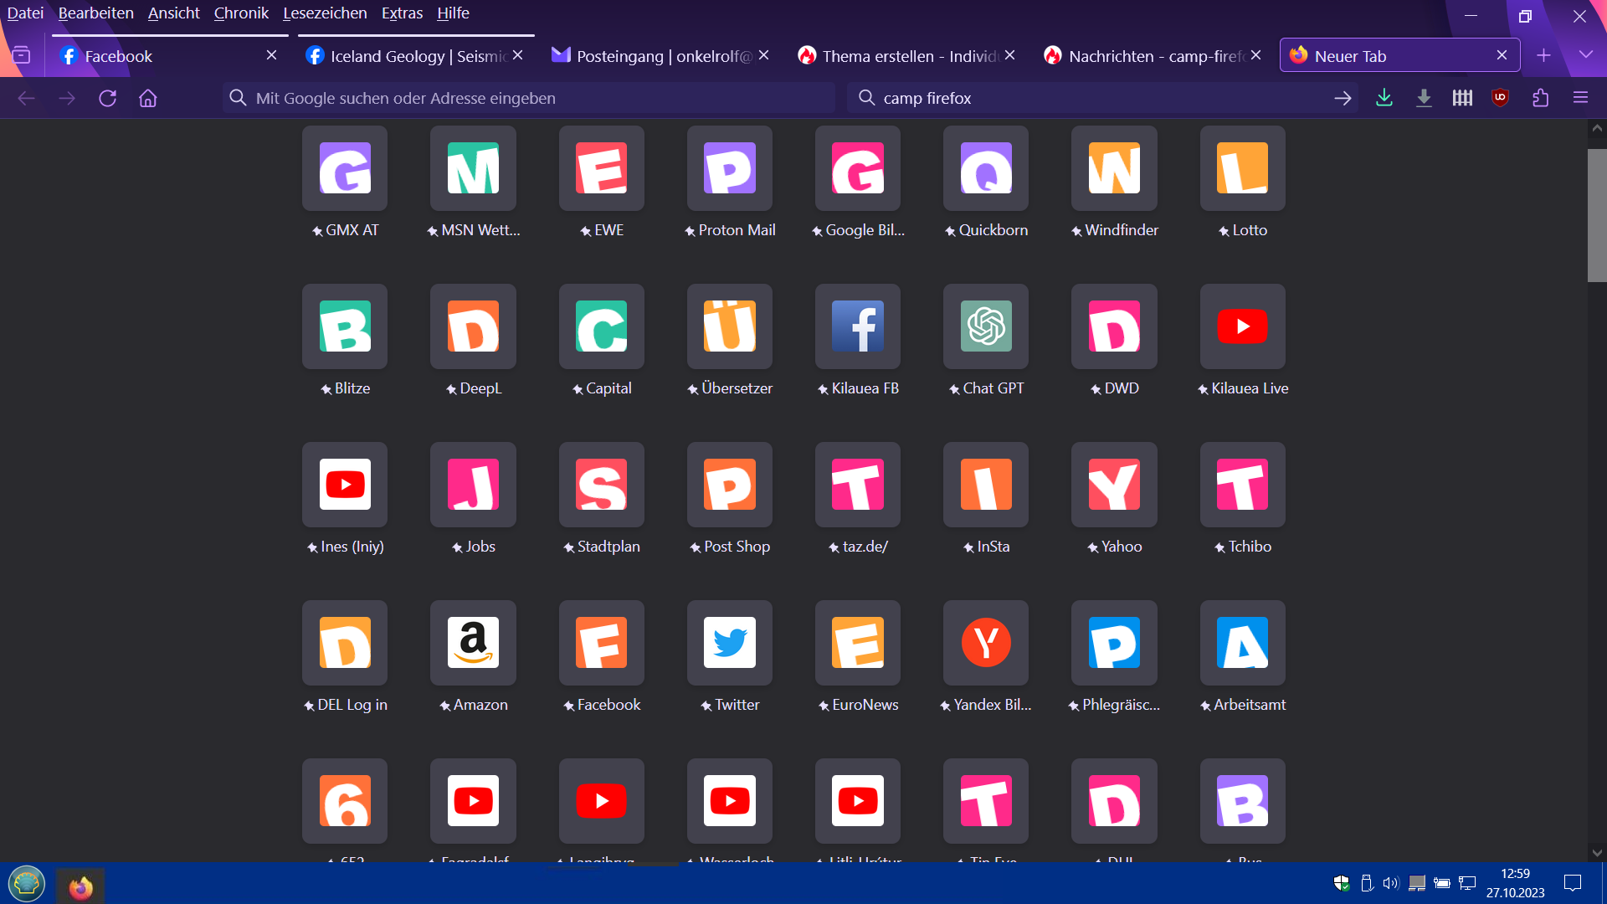The image size is (1607, 904).
Task: Open the Twitter shortcut tile
Action: [x=729, y=643]
